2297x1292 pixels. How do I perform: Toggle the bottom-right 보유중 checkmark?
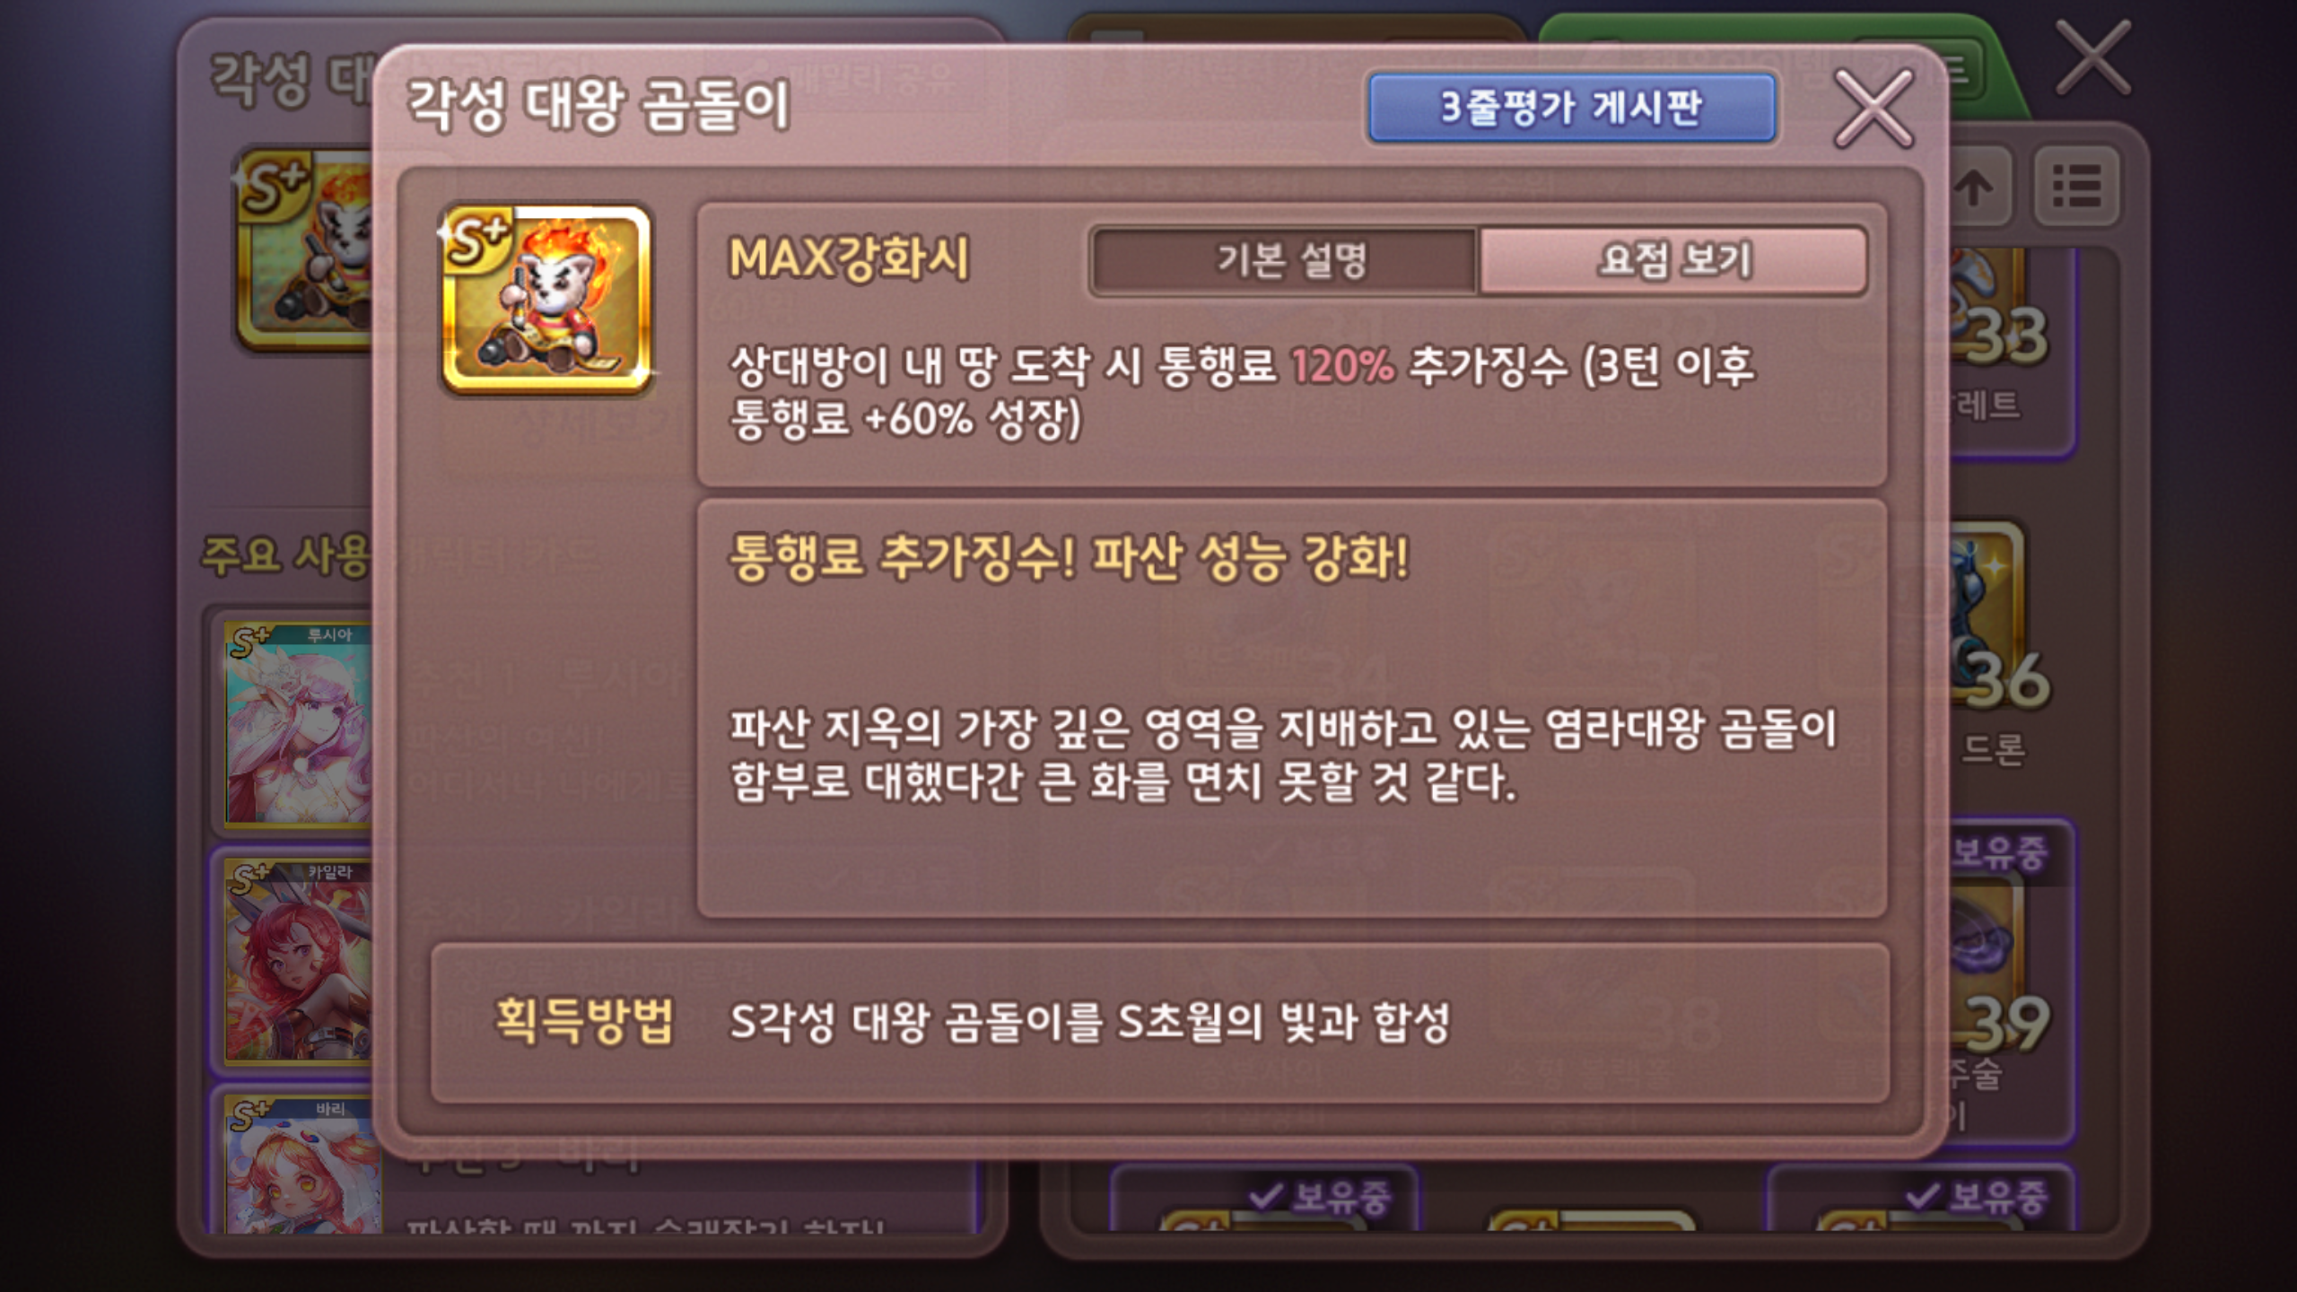(1977, 1195)
